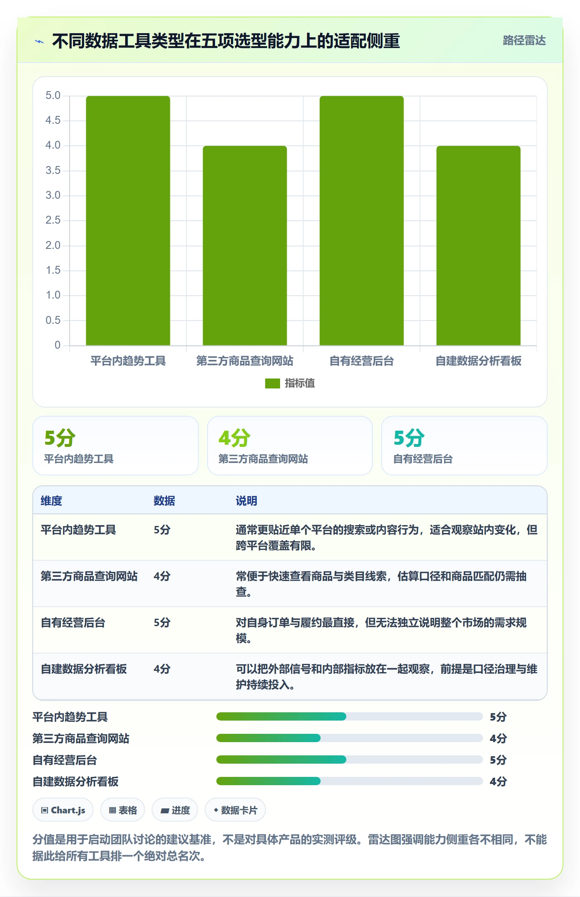This screenshot has height=897, width=580.
Task: Click description starting 对自身订单与履约最直接
Action: point(381,630)
